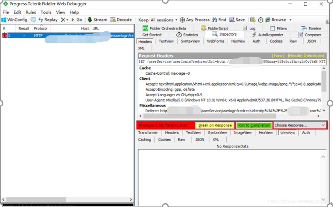Open the Help menu
The height and width of the screenshot is (207, 333).
tap(74, 12)
